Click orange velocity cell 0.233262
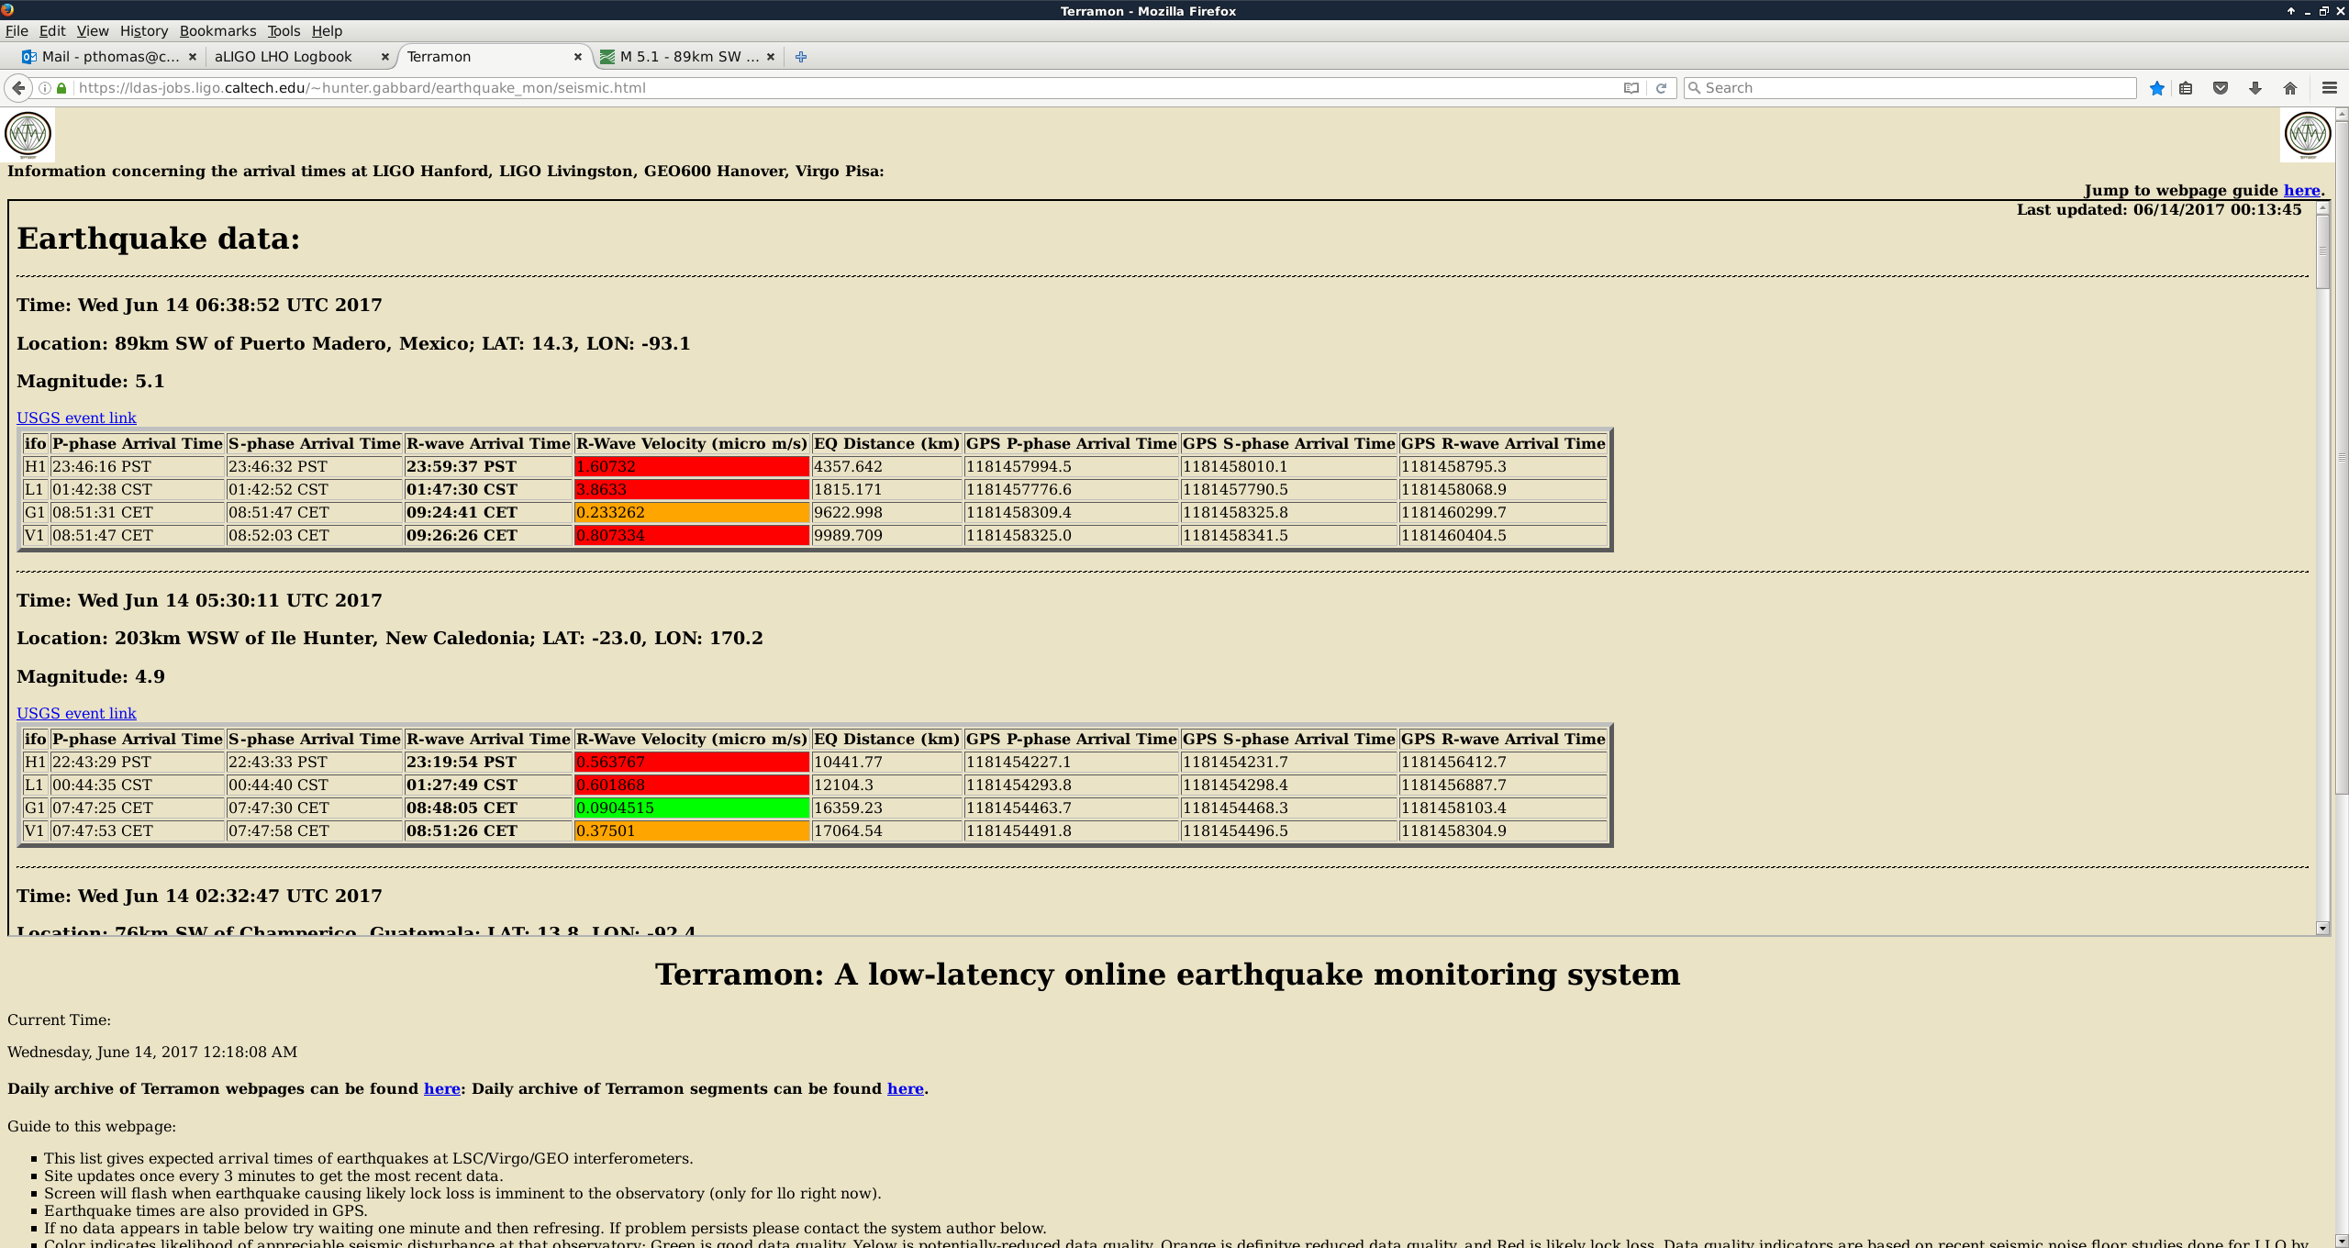 [692, 513]
